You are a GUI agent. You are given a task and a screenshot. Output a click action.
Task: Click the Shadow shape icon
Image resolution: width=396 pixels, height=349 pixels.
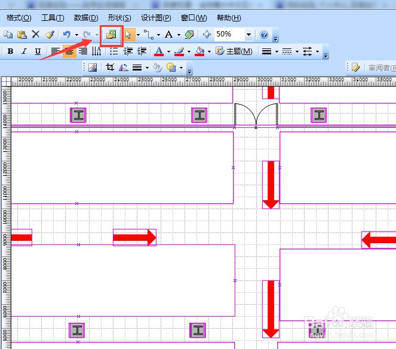click(171, 67)
